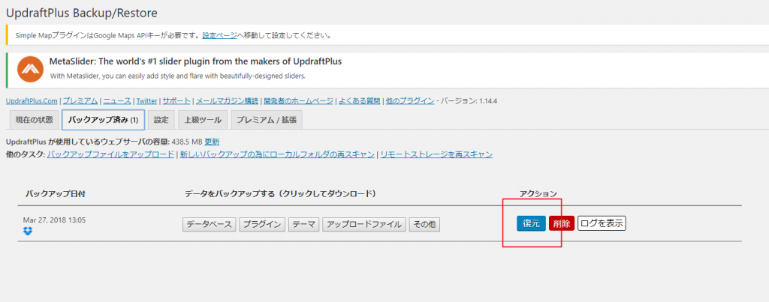Switch to the 設定 tab
Image resolution: width=769 pixels, height=302 pixels.
click(x=161, y=120)
